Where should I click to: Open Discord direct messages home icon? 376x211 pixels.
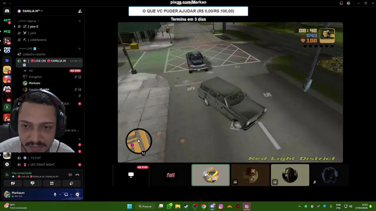pyautogui.click(x=7, y=11)
